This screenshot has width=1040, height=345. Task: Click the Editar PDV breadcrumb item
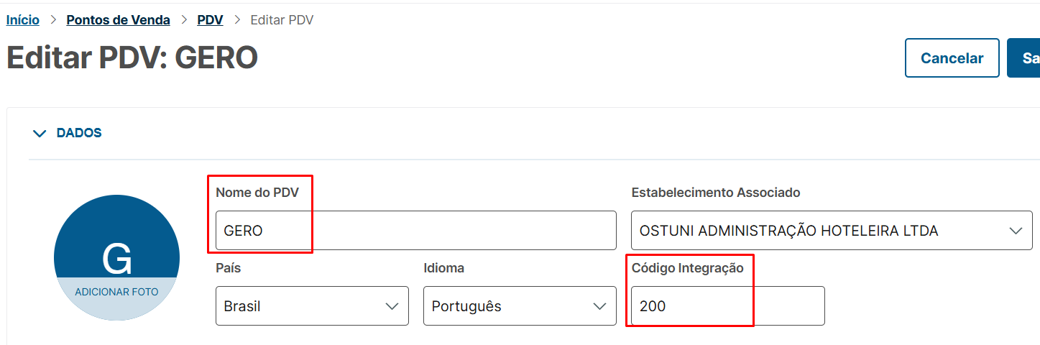click(x=282, y=20)
